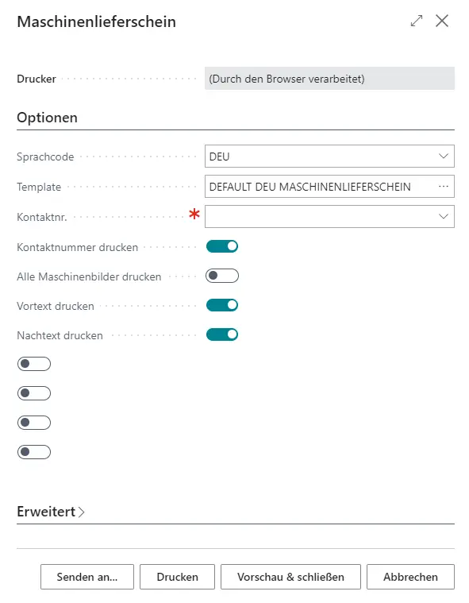The width and height of the screenshot is (469, 603).
Task: Focus the empty Kontaktnr. input field
Action: click(321, 217)
